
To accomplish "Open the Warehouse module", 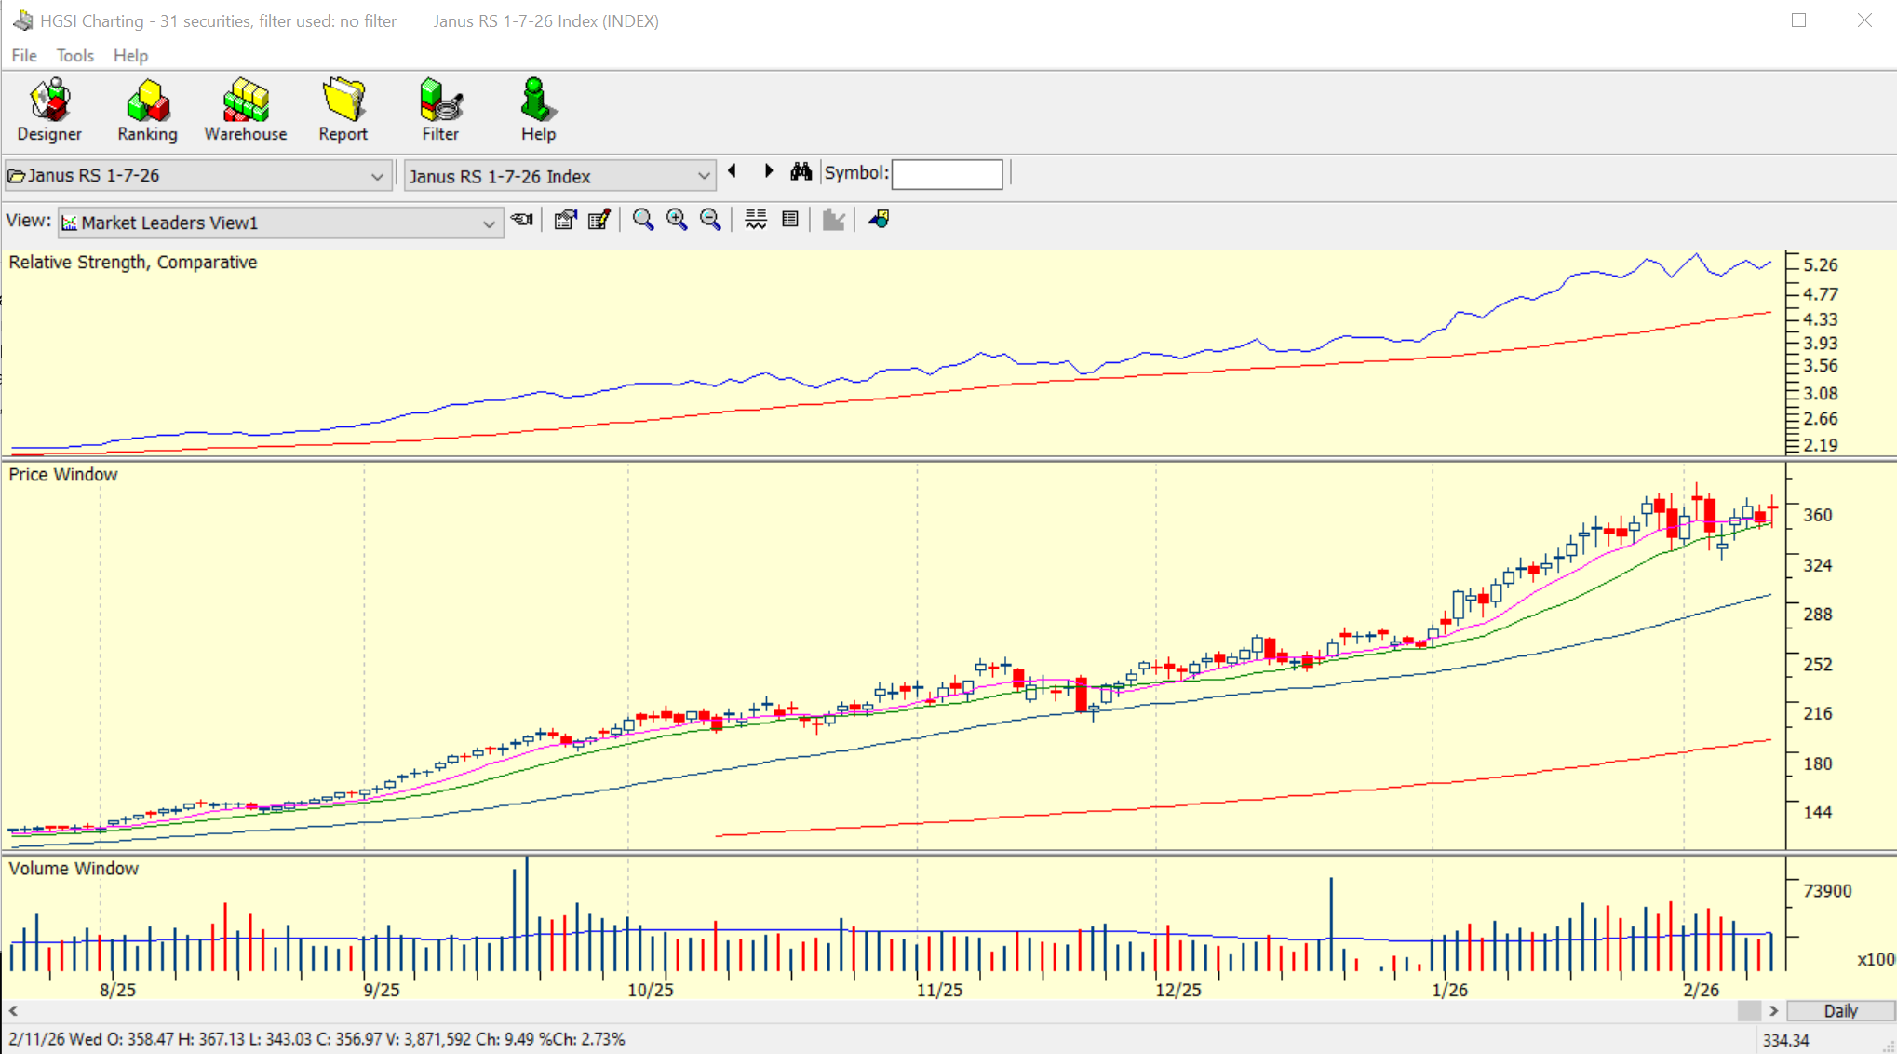I will coord(246,110).
